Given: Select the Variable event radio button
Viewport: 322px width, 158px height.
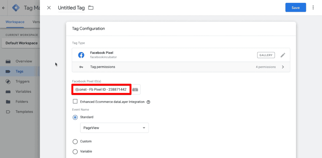Looking at the screenshot, I should (75, 152).
